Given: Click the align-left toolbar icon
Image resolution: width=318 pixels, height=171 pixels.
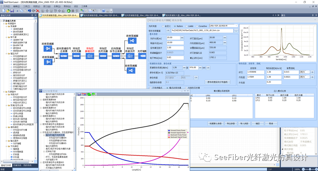Looking at the screenshot, I should click(43, 11).
